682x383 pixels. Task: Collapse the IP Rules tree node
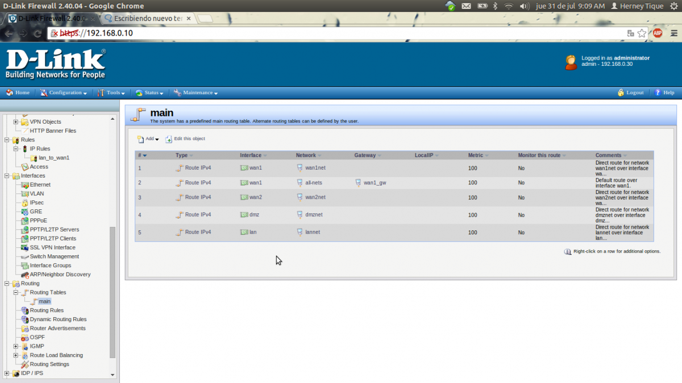tap(16, 149)
